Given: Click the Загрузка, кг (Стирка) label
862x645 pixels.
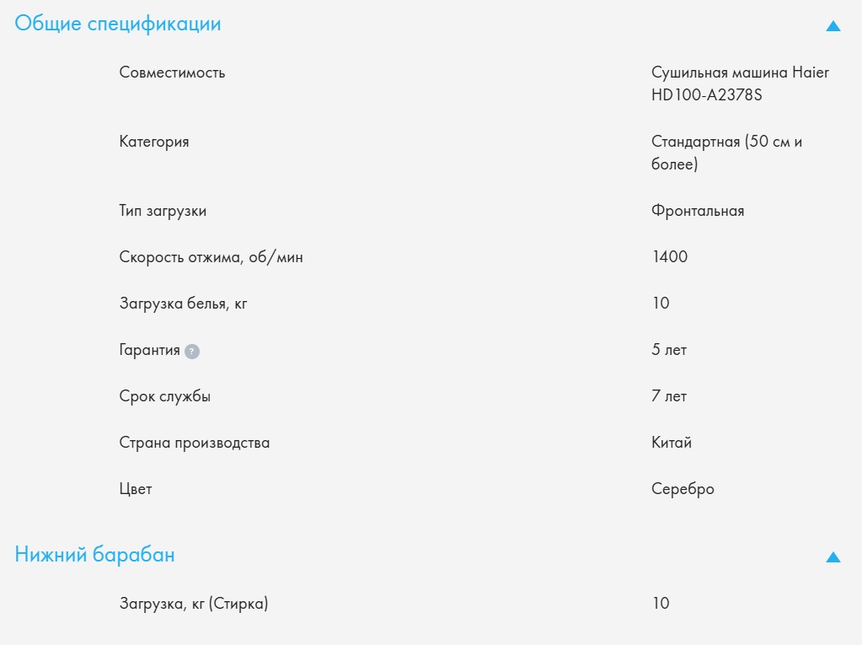Looking at the screenshot, I should point(194,604).
